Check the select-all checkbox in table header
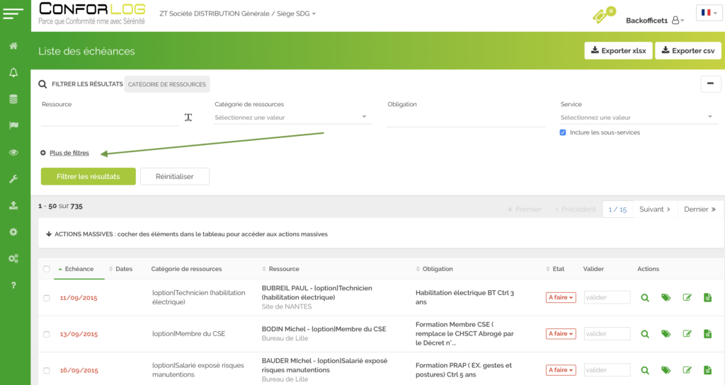 (47, 269)
